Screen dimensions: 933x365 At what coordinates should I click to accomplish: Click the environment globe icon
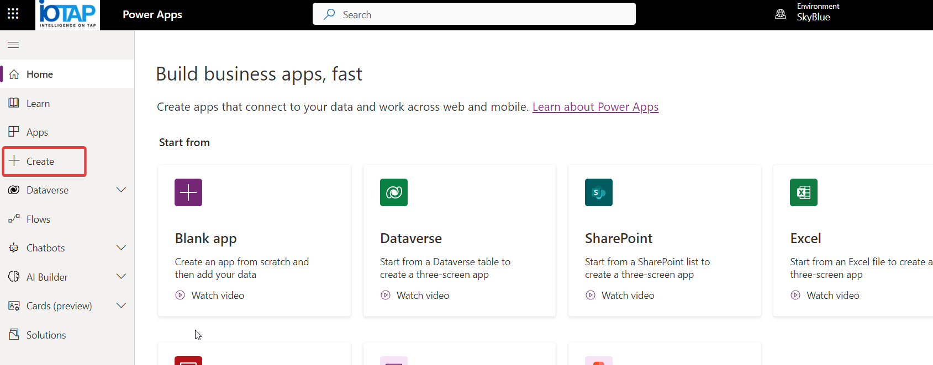(x=781, y=14)
